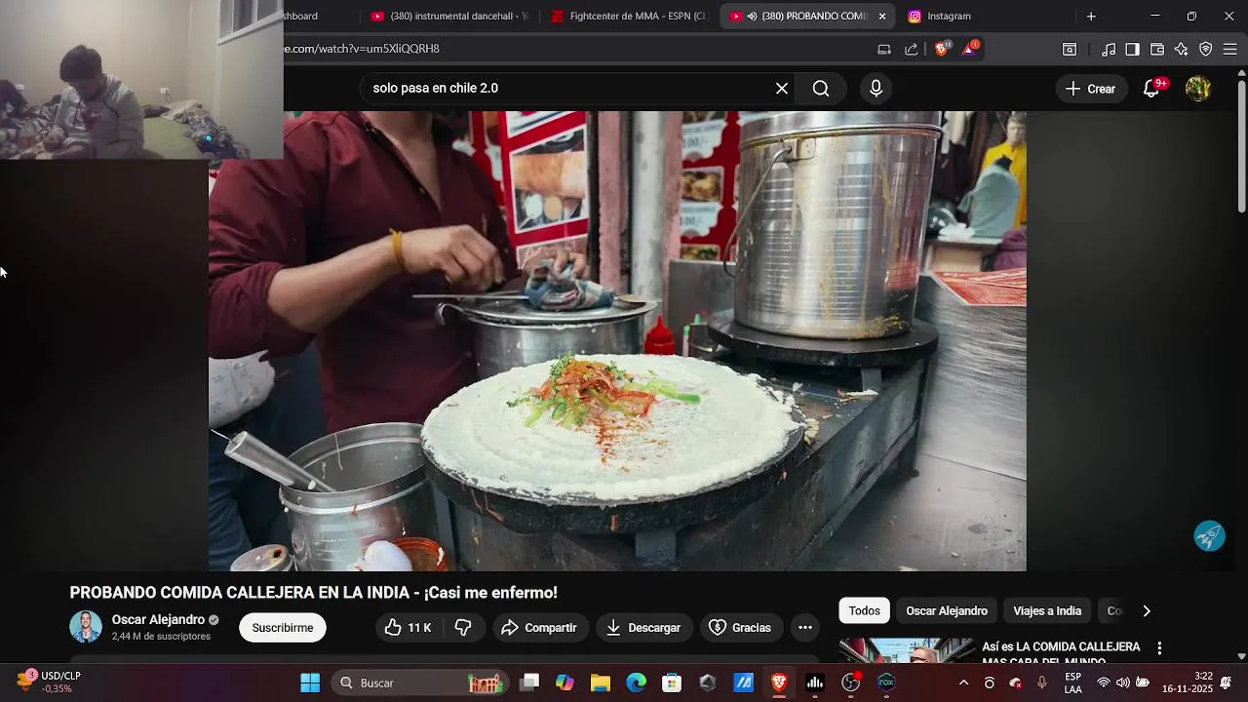
Task: Click the suggested video thumbnail in sidebar
Action: tap(907, 650)
